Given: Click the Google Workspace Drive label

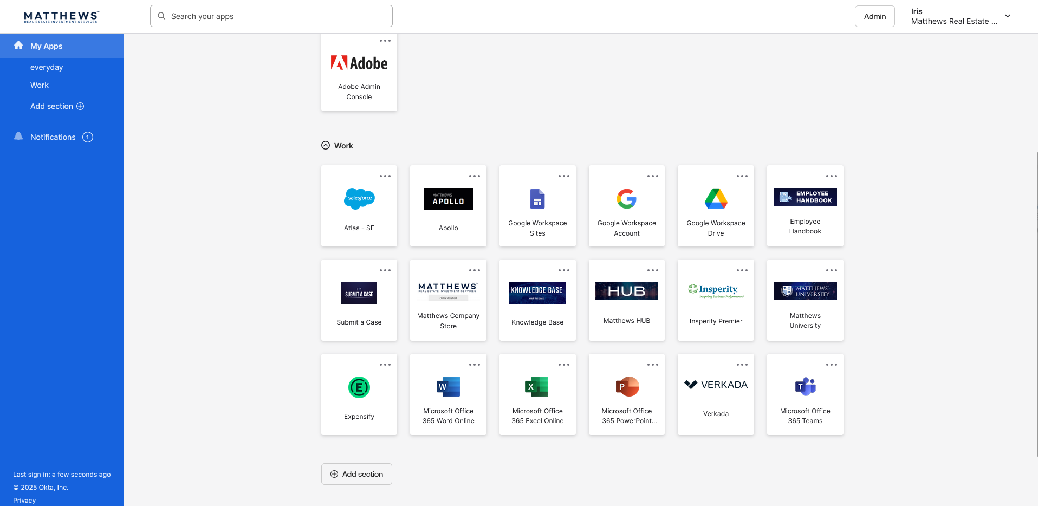Looking at the screenshot, I should [716, 228].
